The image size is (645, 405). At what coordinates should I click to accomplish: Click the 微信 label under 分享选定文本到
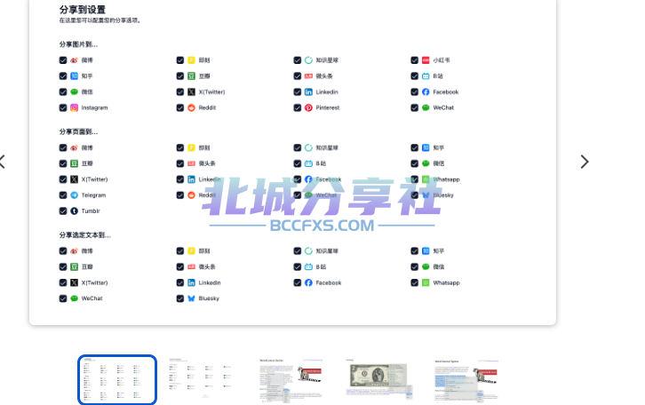pyautogui.click(x=439, y=266)
